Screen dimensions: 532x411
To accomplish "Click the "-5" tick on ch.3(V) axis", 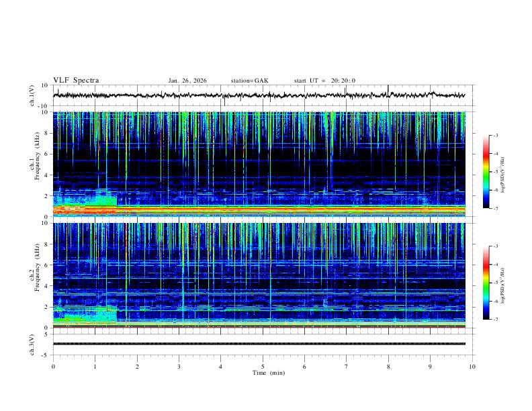I will point(46,355).
